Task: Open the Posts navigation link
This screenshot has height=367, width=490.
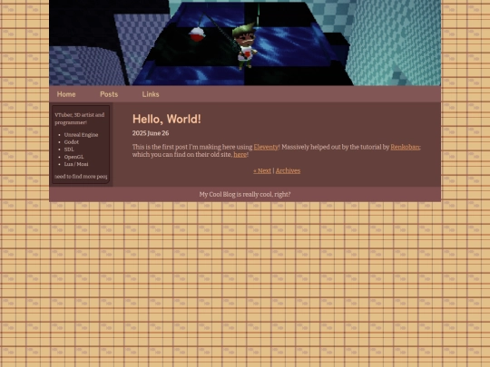Action: point(109,94)
